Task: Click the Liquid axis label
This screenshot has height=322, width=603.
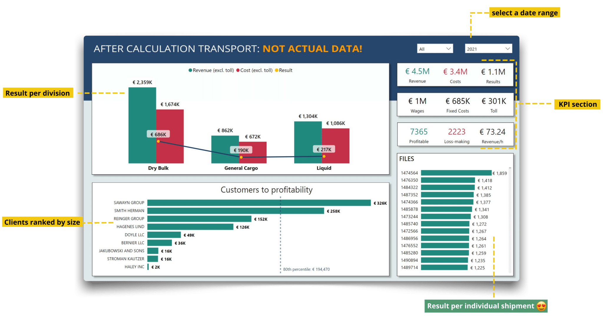Action: 324,168
